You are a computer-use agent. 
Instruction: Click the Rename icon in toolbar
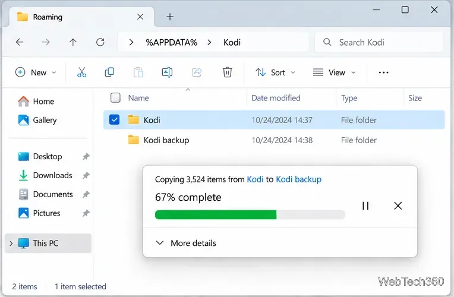[x=167, y=72]
